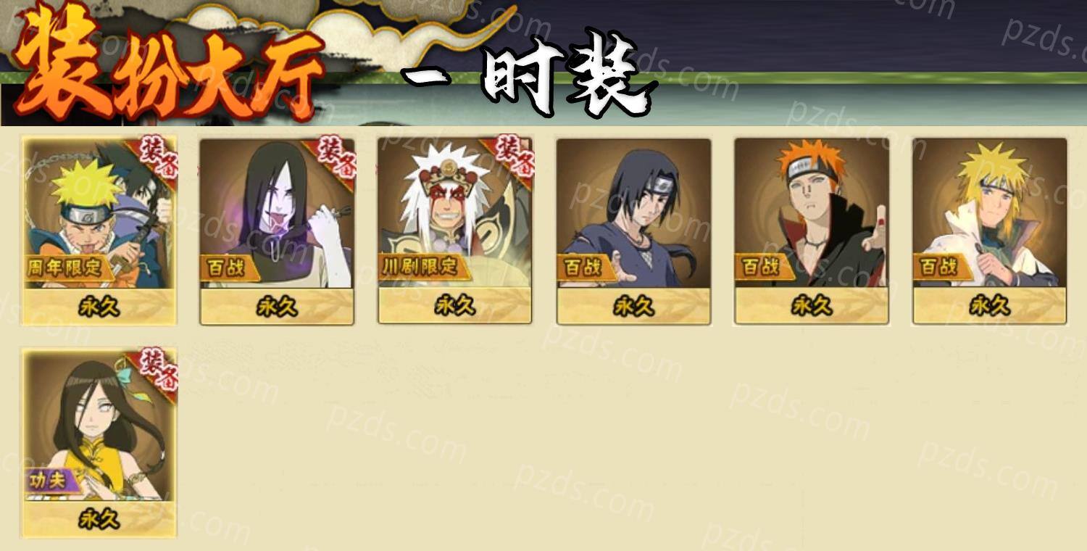
Task: Select the 功夫 girl costume card
Action: (99, 443)
